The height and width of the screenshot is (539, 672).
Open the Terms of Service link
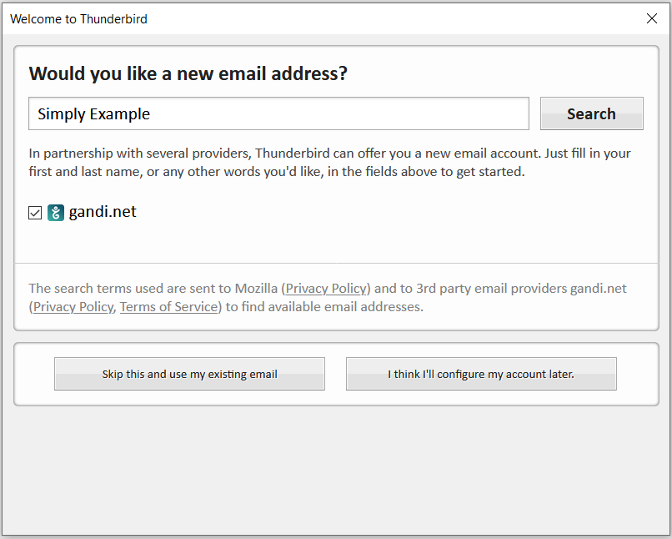pyautogui.click(x=168, y=307)
